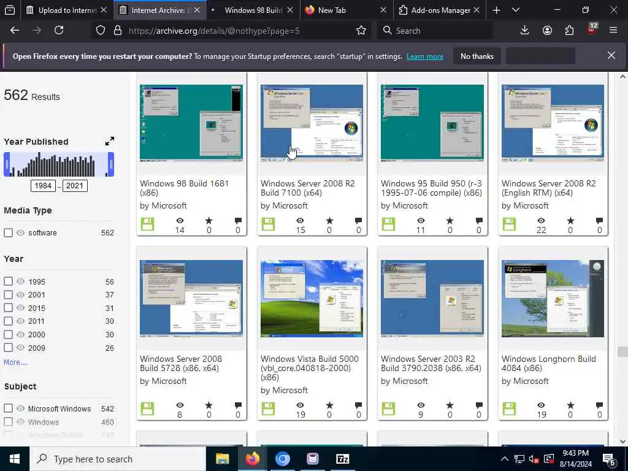Open Windows 98 Build 1681 (x86) title
Viewport: 628px width, 471px height.
tap(184, 188)
